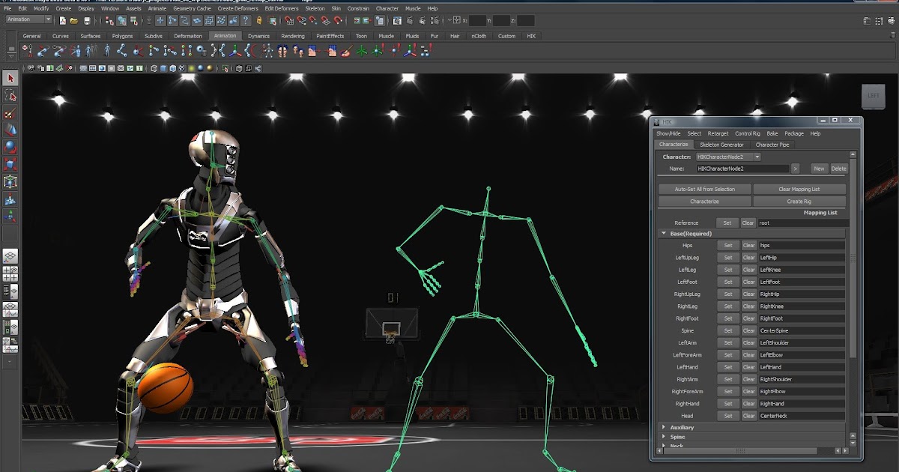Viewport: 899px width, 472px height.
Task: Click the rename arrow button beside Name field
Action: point(796,169)
